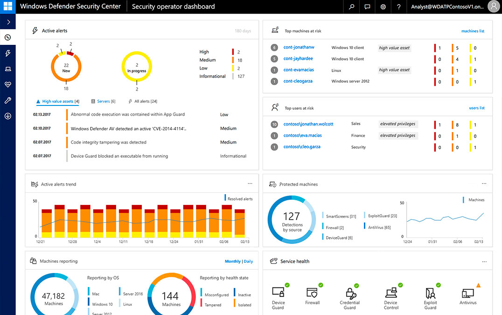Click the orange Medium severity swatch in legend
The height and width of the screenshot is (315, 502).
[x=233, y=60]
